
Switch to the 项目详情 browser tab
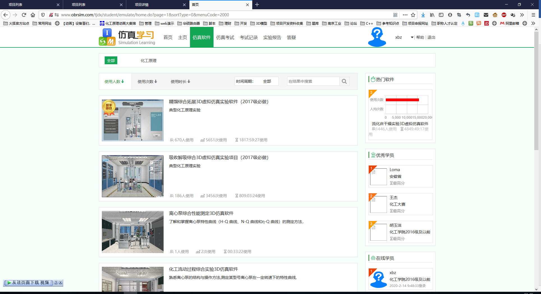[157, 4]
